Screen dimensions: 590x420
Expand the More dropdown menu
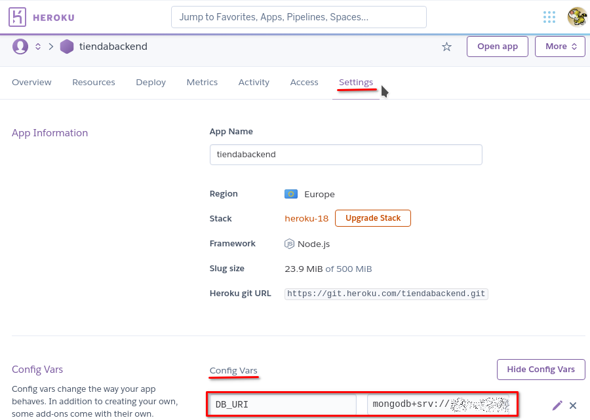pos(560,47)
